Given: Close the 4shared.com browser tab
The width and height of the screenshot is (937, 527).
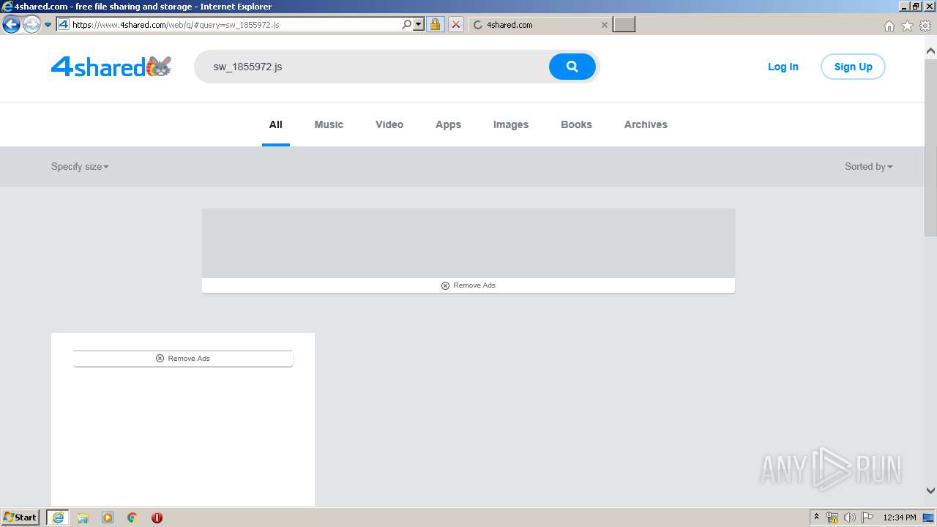Looking at the screenshot, I should click(x=604, y=25).
